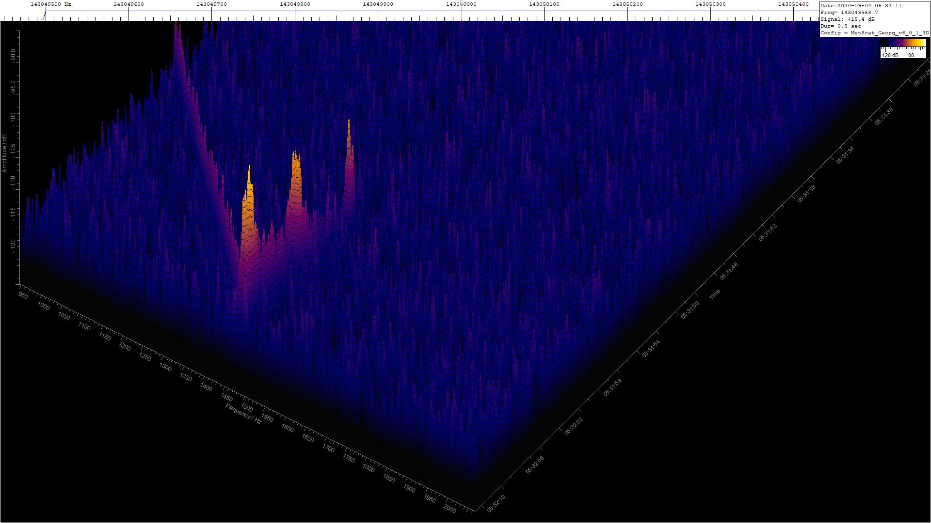
Task: Click the color palette gradient bar
Action: pyautogui.click(x=903, y=44)
